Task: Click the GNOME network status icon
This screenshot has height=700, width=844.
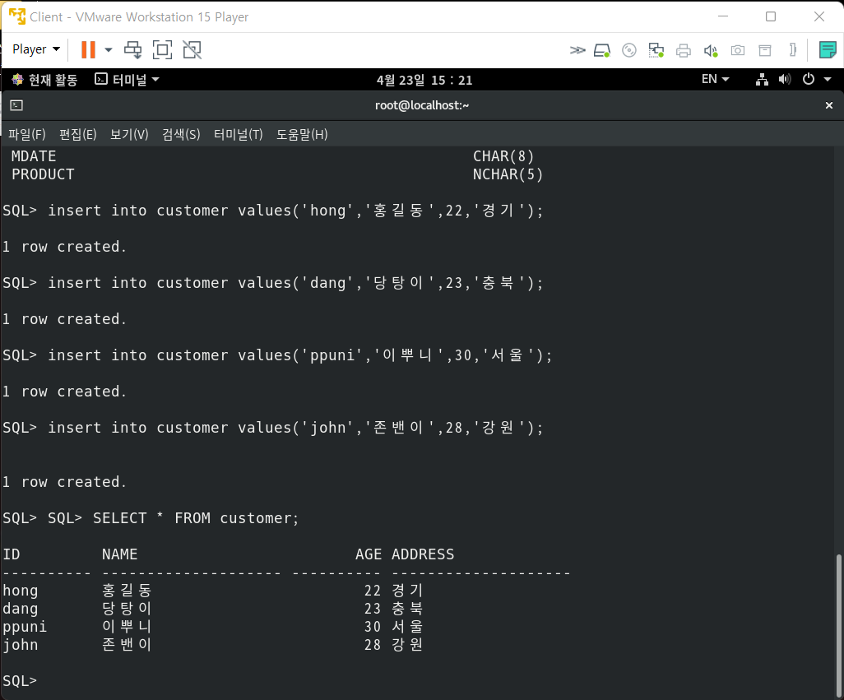Action: point(762,80)
